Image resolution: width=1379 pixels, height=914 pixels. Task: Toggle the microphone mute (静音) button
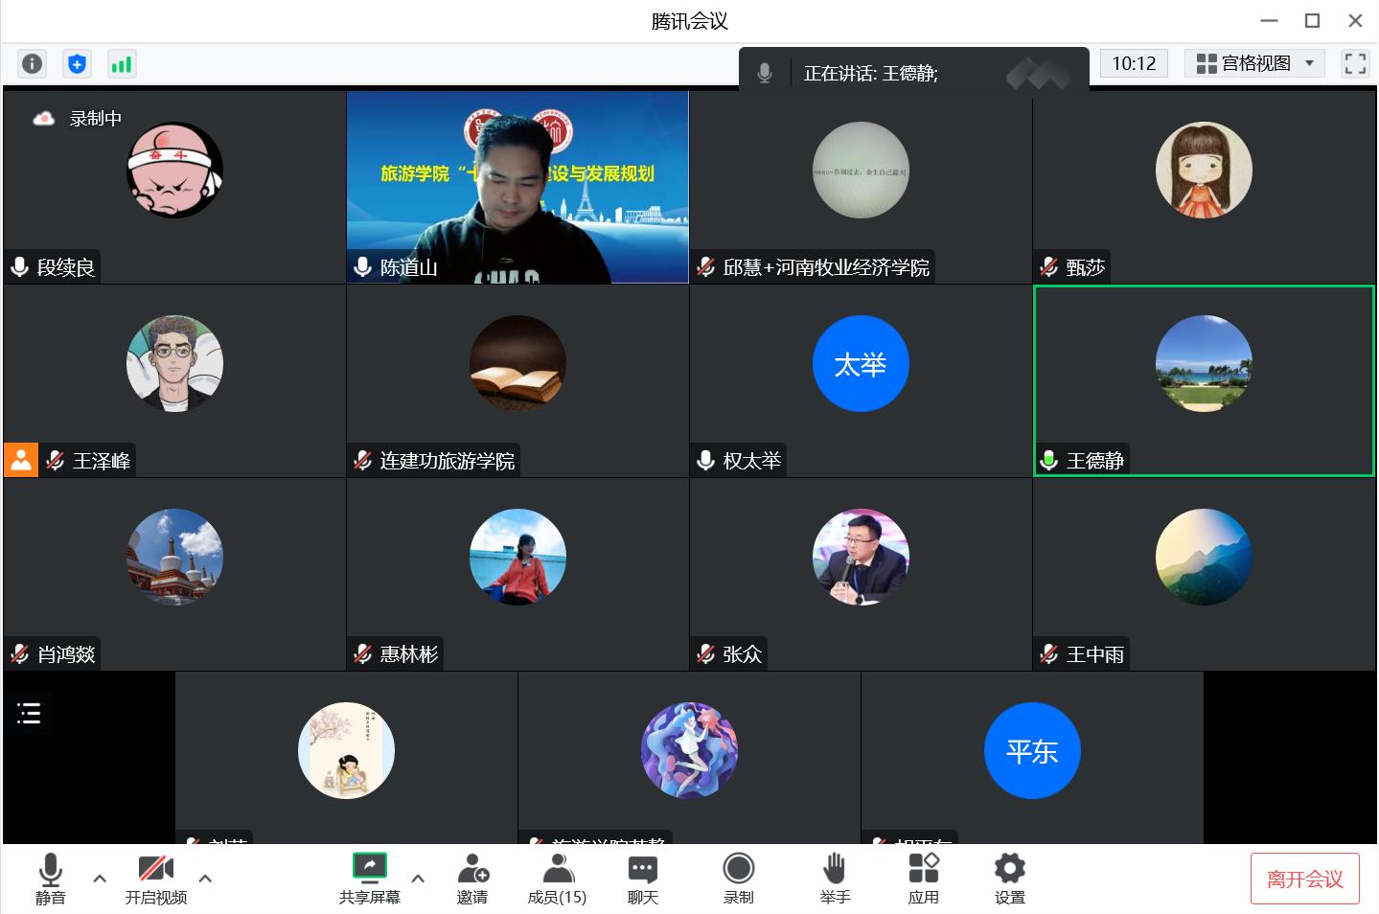51,878
